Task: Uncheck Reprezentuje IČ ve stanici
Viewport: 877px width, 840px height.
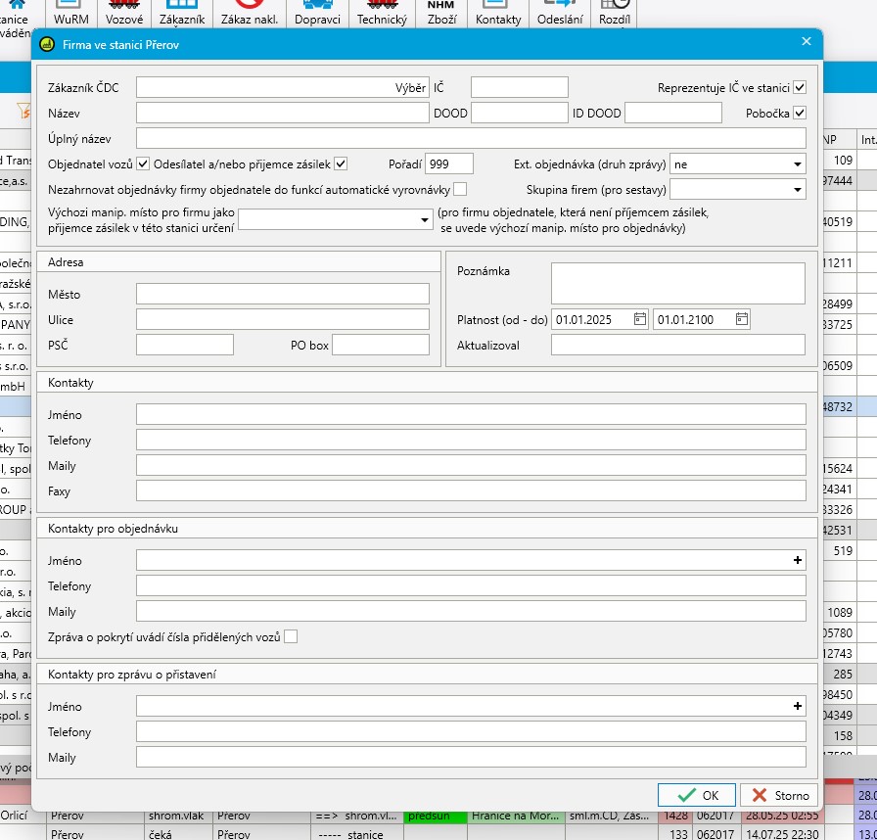Action: [x=800, y=88]
